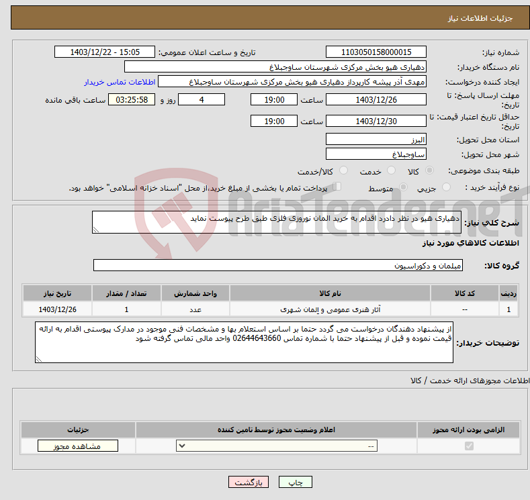Click the remaining days field showing 4

tap(202, 99)
